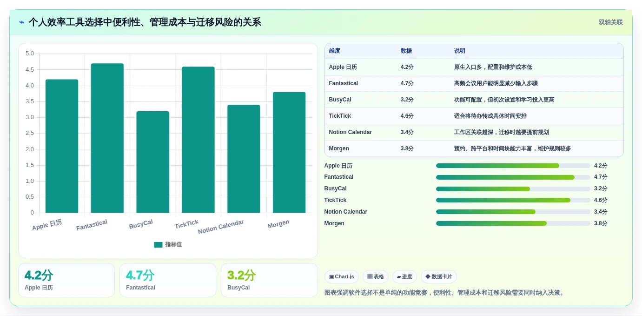The height and width of the screenshot is (316, 642).
Task: Click the 3.4分 table cell for Notion Calendar
Action: (x=407, y=132)
